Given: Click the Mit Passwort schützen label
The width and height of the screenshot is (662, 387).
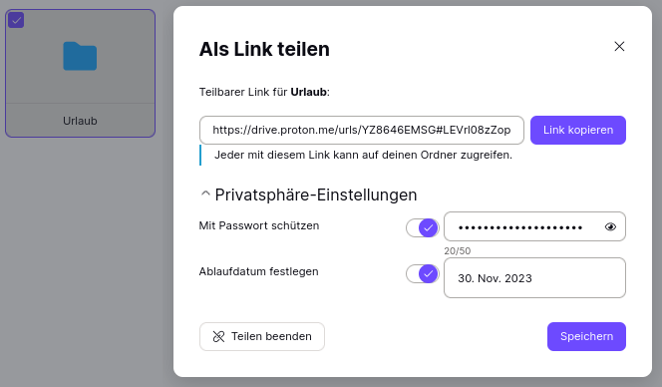Looking at the screenshot, I should coord(259,225).
